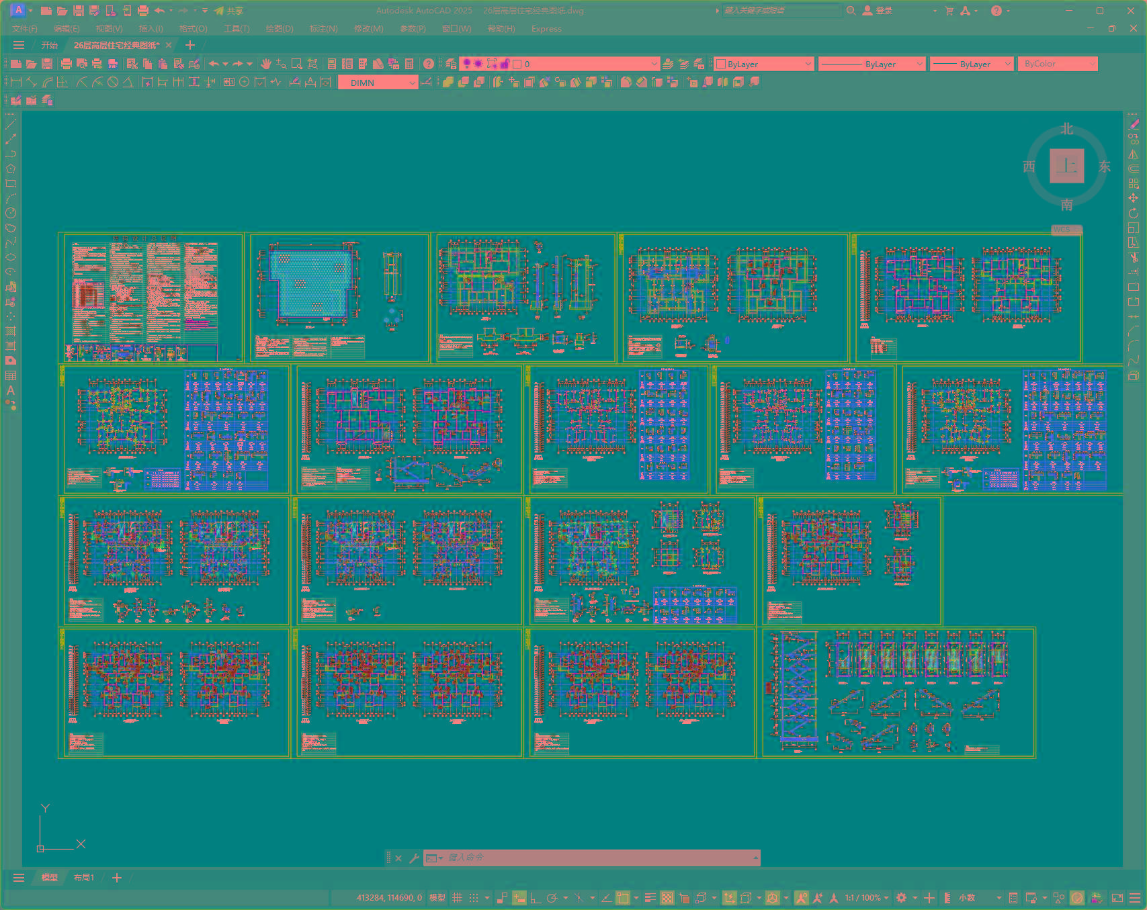Click the keyword search field in title bar

coord(781,10)
